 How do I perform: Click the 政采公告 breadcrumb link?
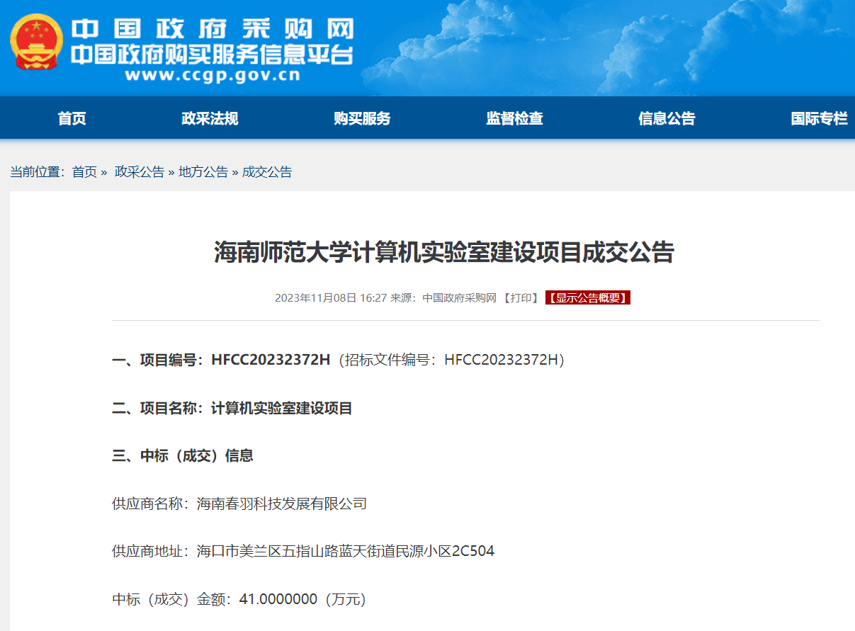coord(140,172)
